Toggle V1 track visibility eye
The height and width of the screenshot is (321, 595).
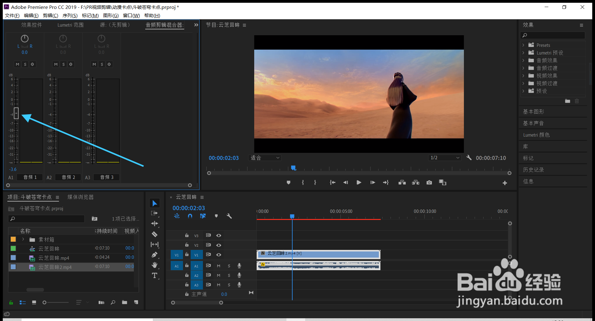pos(219,255)
